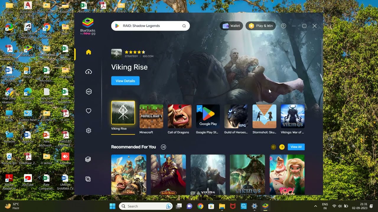Image resolution: width=378 pixels, height=212 pixels.
Task: Open Task View on the taskbar
Action: (x=179, y=206)
